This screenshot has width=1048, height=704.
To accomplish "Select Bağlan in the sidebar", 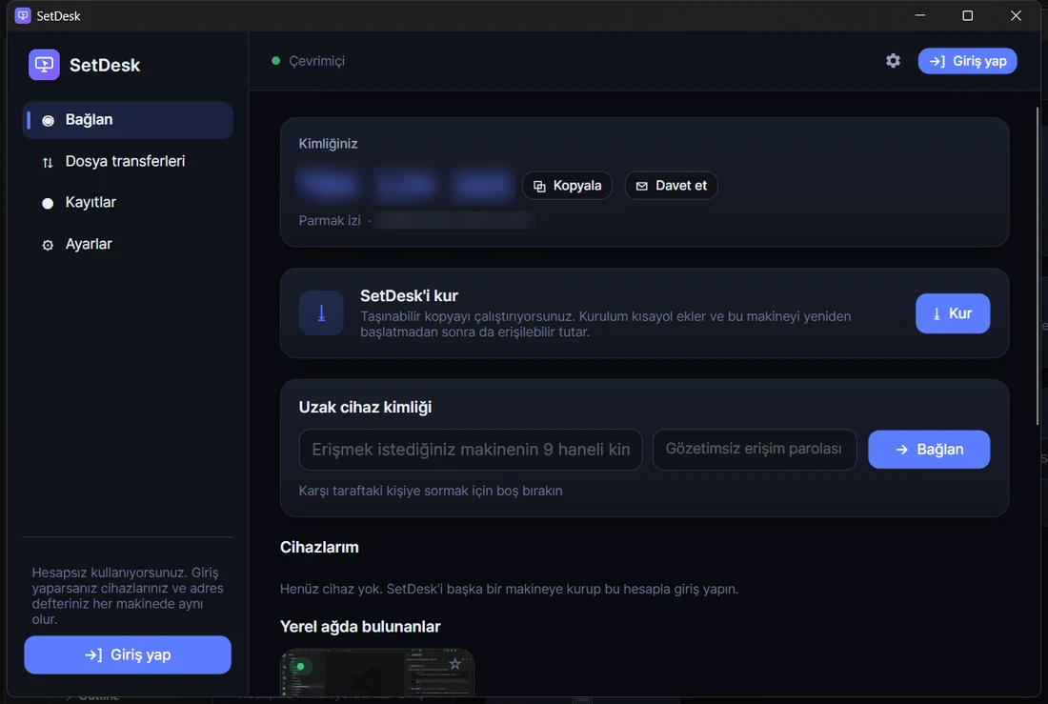I will point(128,120).
